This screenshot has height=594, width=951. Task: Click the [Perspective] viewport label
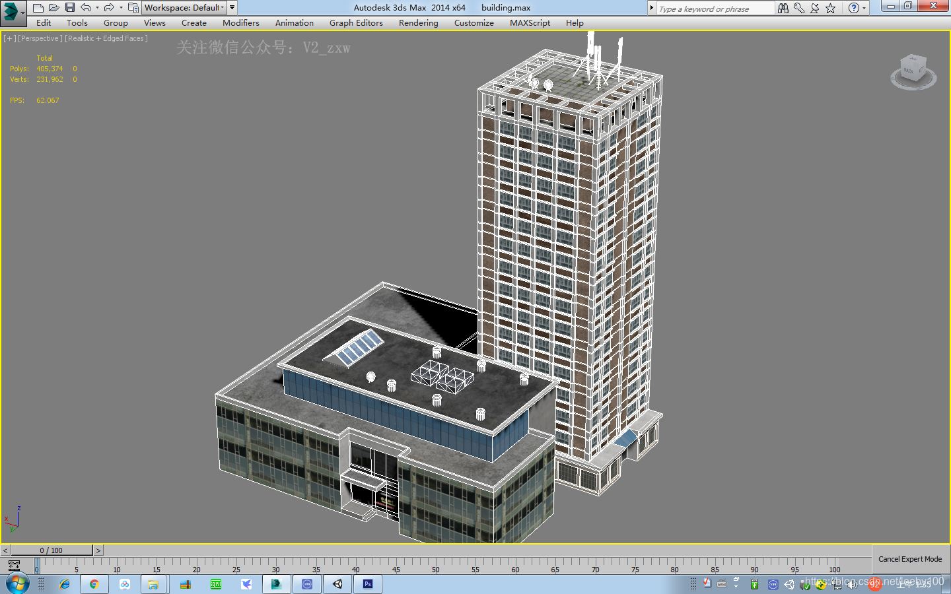tap(40, 38)
